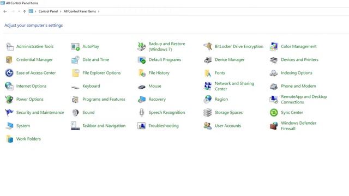Click the User Accounts icon
The width and height of the screenshot is (349, 196).
tap(207, 126)
